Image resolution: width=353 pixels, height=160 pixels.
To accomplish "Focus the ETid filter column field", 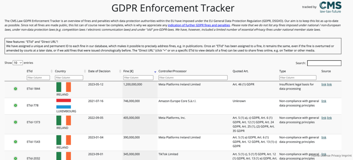I will coord(38,78).
